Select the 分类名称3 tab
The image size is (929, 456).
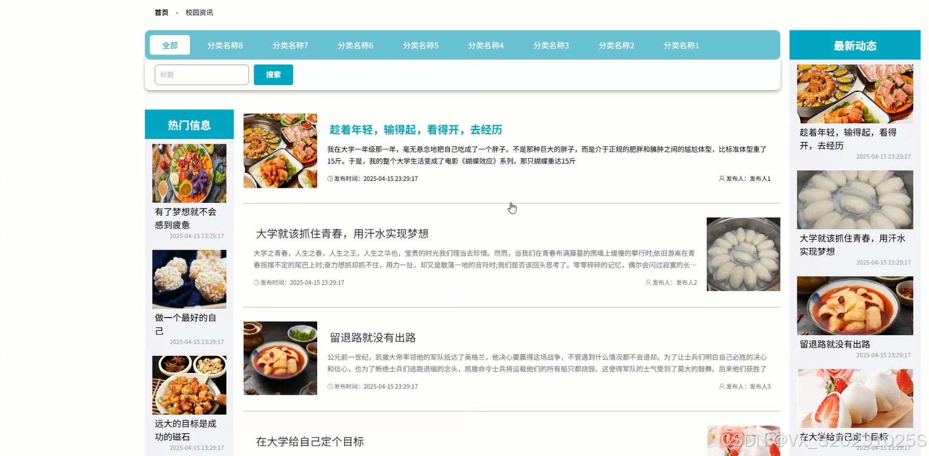click(x=551, y=45)
